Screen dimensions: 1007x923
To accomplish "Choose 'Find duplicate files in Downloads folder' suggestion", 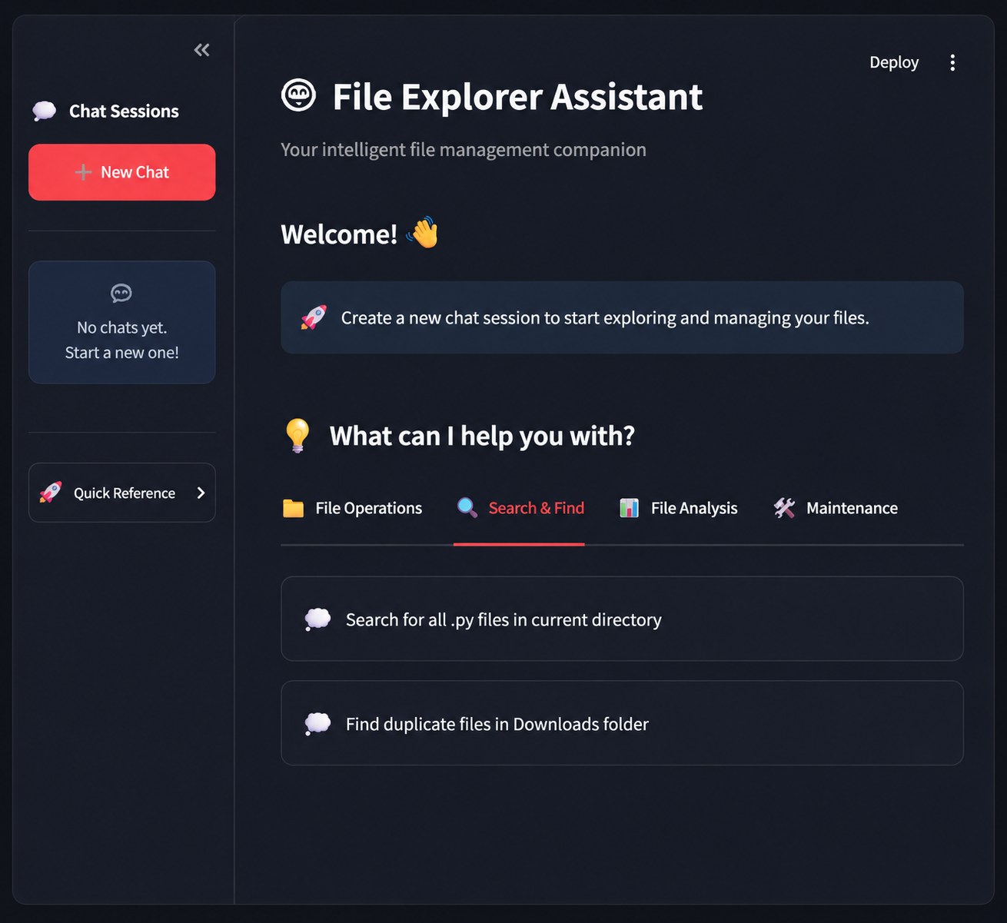I will 622,723.
